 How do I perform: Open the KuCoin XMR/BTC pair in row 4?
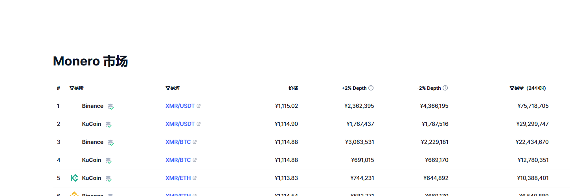click(178, 160)
